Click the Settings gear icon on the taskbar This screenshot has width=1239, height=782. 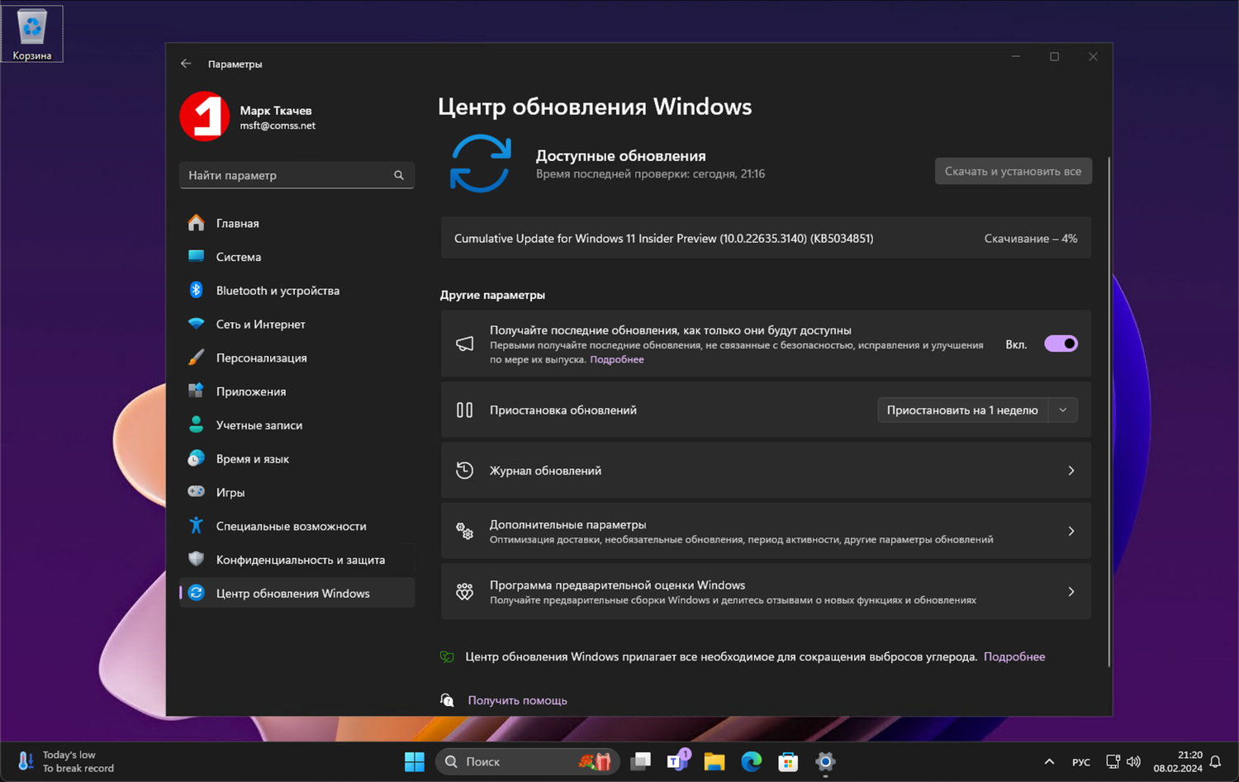(x=825, y=761)
